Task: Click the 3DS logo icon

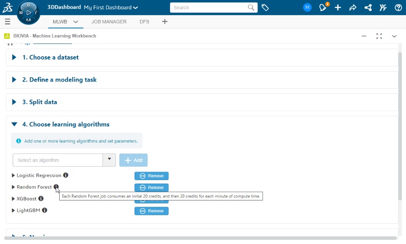Action: (x=8, y=8)
